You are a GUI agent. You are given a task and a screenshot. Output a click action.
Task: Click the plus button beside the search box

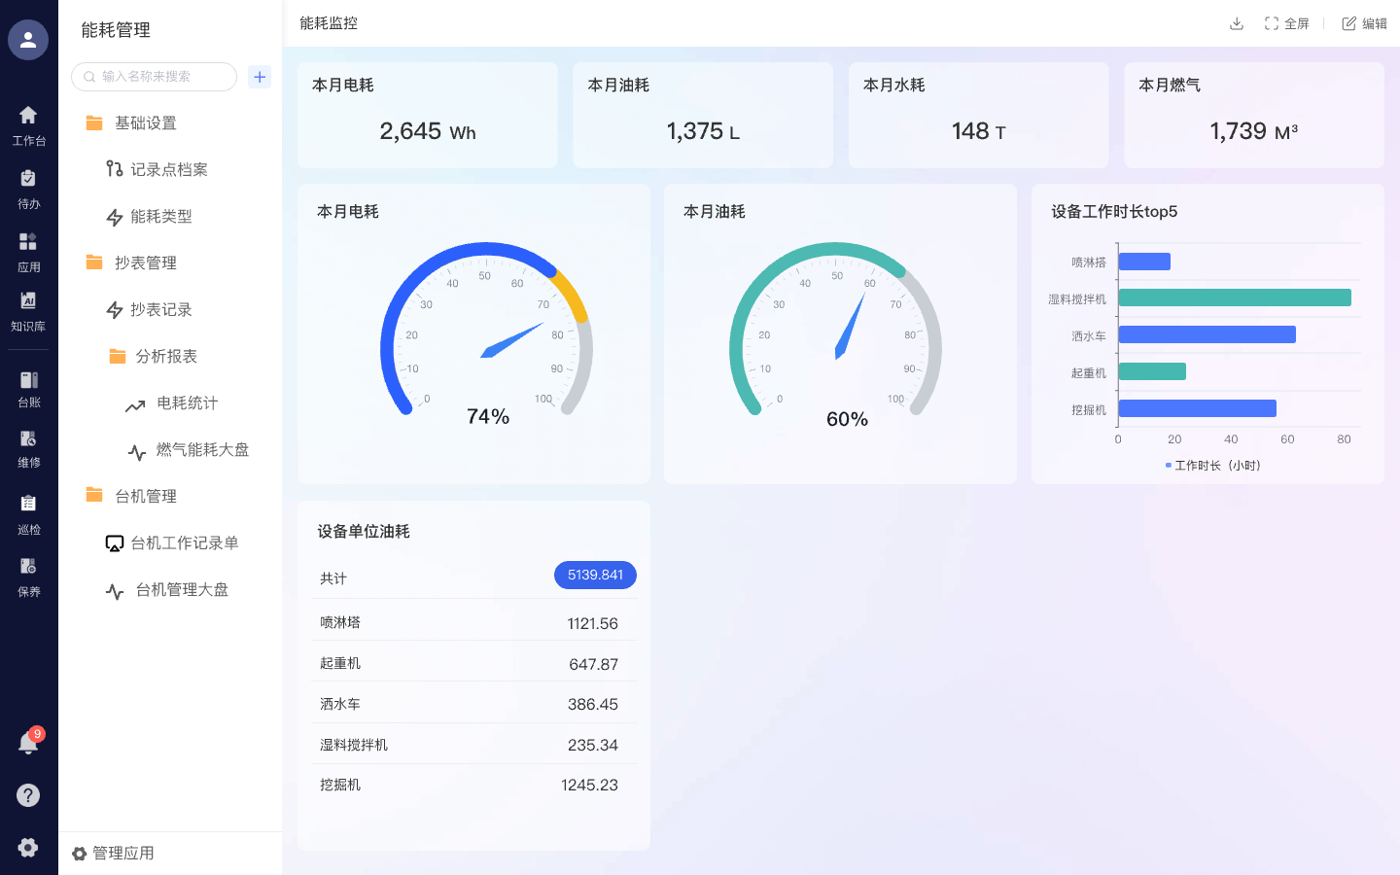(x=259, y=77)
